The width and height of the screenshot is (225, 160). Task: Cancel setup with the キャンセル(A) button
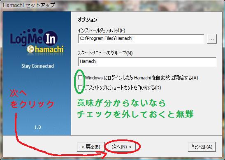click(202, 147)
